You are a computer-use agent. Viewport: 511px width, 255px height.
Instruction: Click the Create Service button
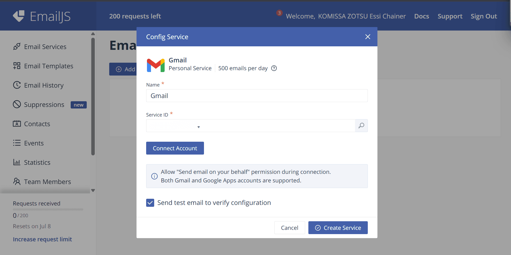coord(338,228)
